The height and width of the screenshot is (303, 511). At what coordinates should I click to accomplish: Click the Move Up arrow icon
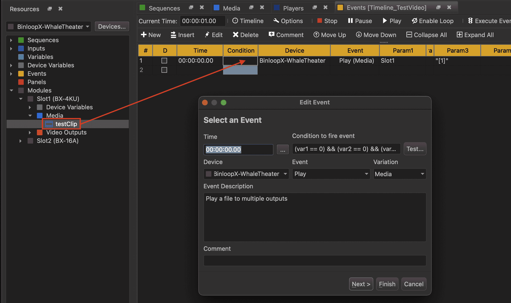[x=316, y=35]
